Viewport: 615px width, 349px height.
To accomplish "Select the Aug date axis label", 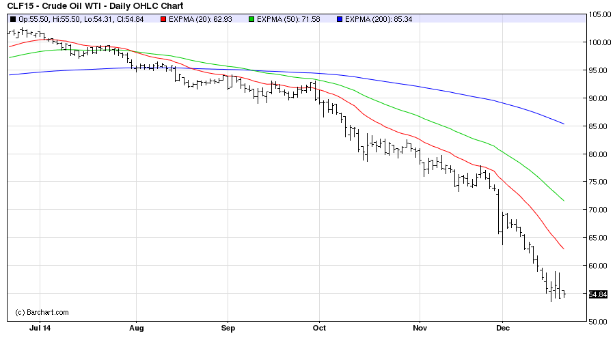I will pyautogui.click(x=135, y=328).
